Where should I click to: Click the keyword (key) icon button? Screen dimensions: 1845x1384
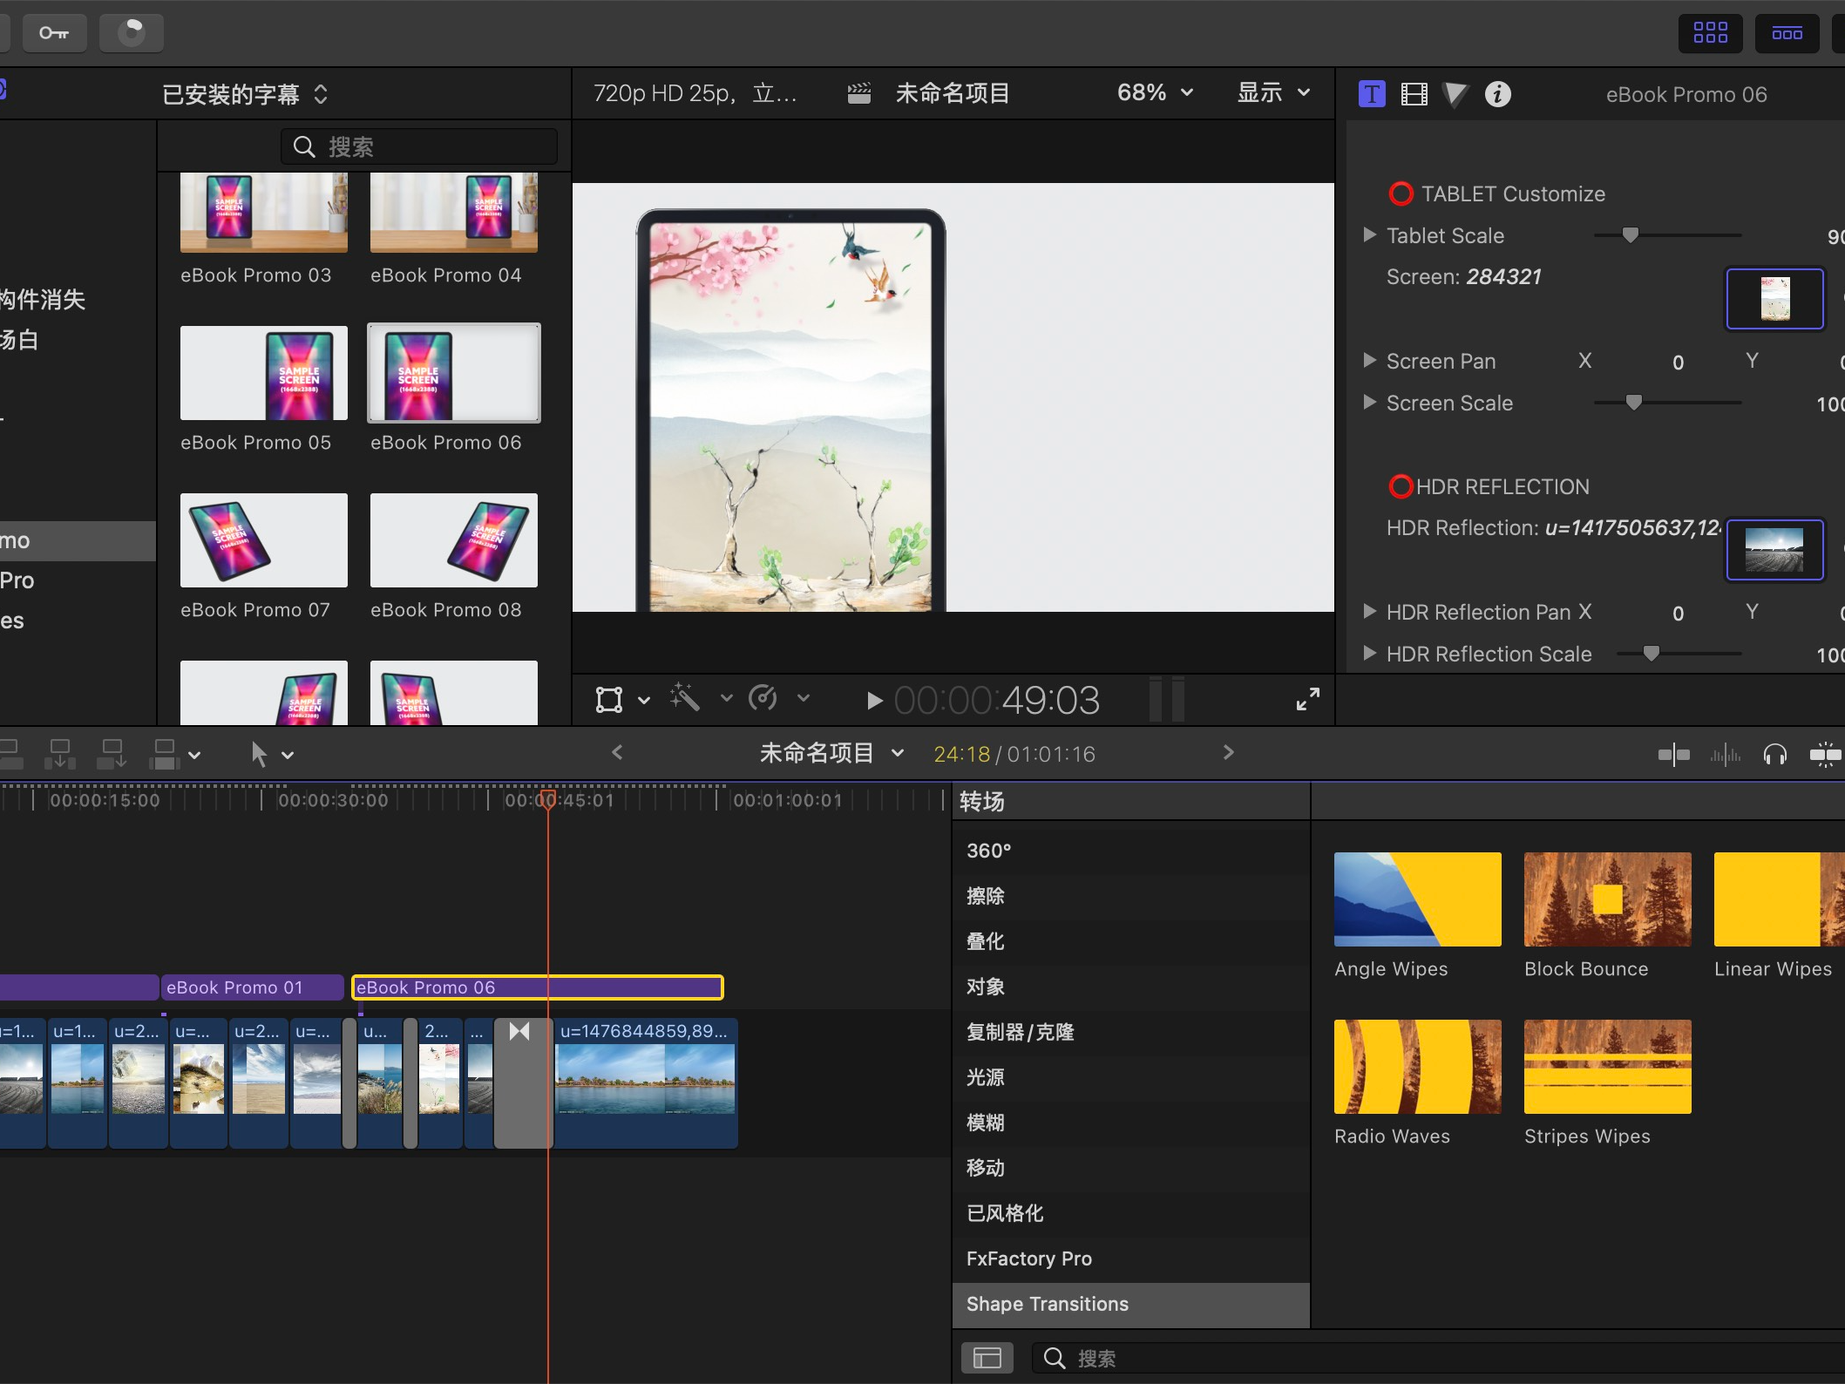click(x=54, y=33)
